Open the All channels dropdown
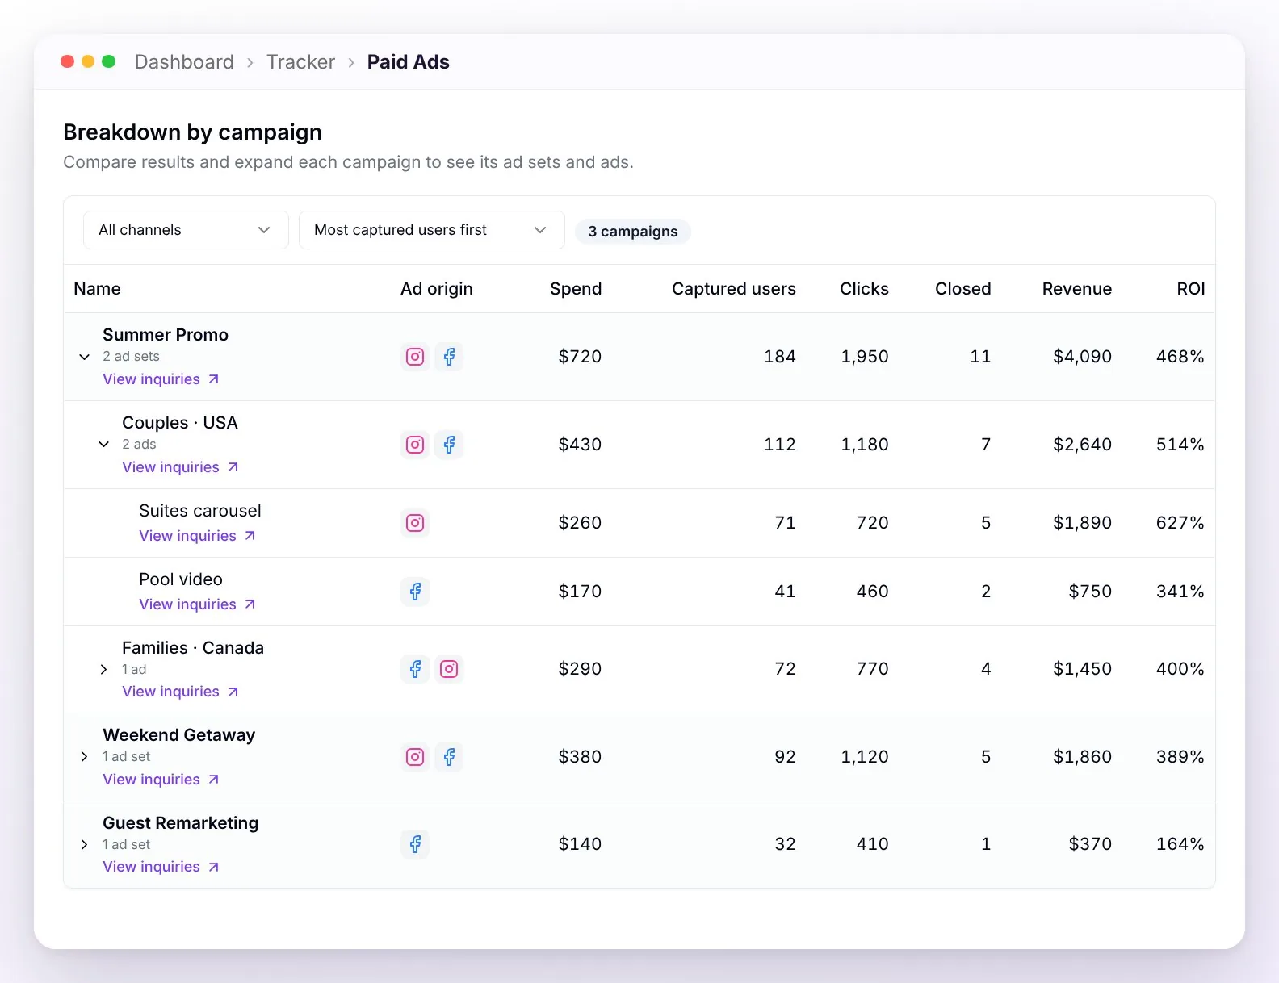This screenshot has height=983, width=1279. [x=186, y=230]
